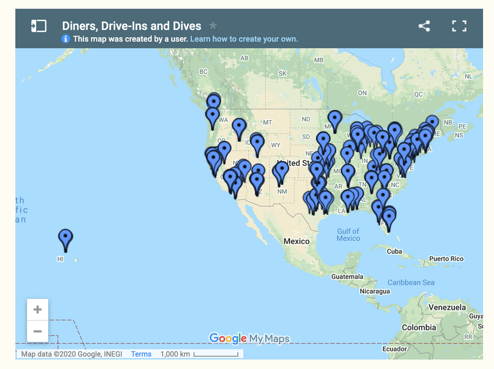
Task: Click the pin between WA and MT labels
Action: click(239, 130)
